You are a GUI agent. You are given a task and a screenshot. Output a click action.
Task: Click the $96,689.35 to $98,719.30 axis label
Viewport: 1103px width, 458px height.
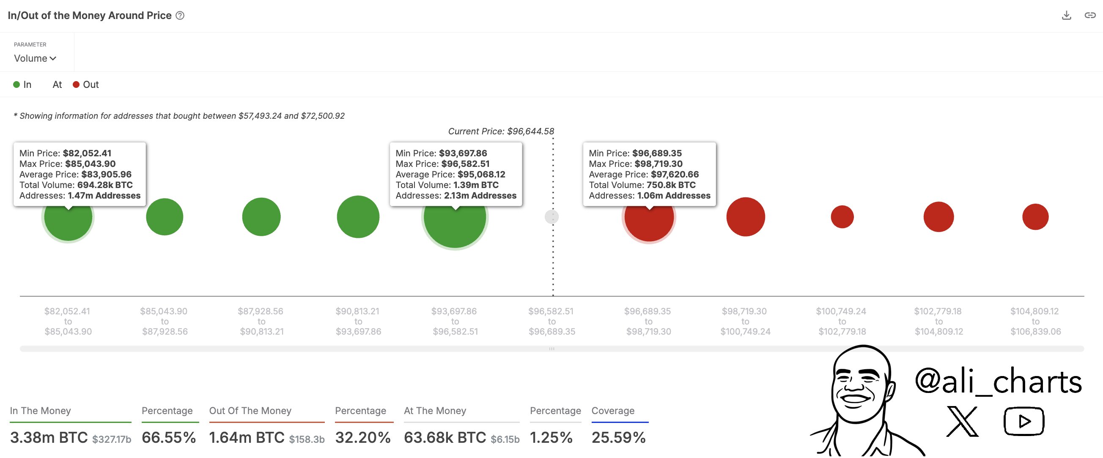(x=649, y=321)
